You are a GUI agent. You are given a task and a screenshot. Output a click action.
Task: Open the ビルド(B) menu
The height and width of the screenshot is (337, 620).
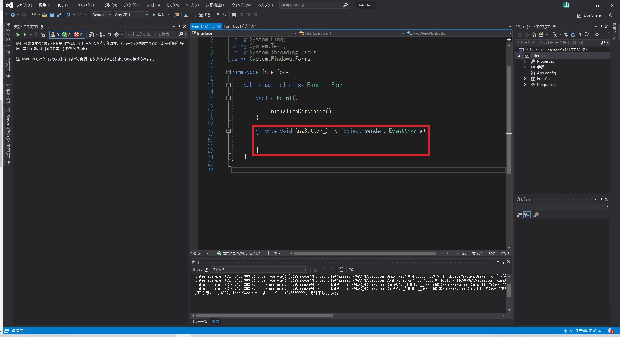pyautogui.click(x=110, y=5)
